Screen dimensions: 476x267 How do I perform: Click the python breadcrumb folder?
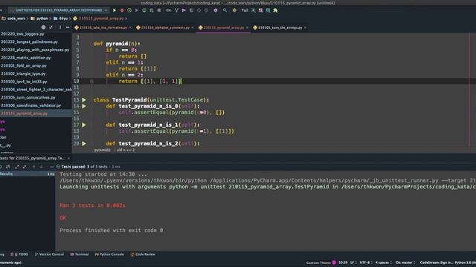click(x=39, y=19)
